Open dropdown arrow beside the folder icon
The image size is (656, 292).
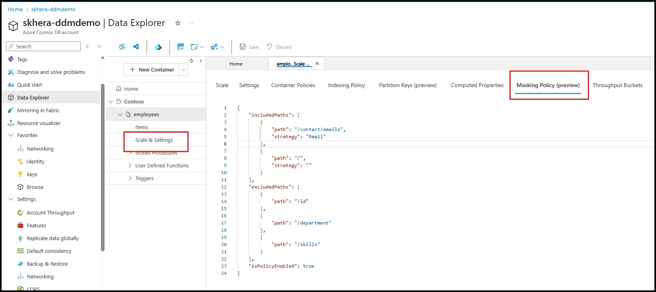click(x=202, y=47)
